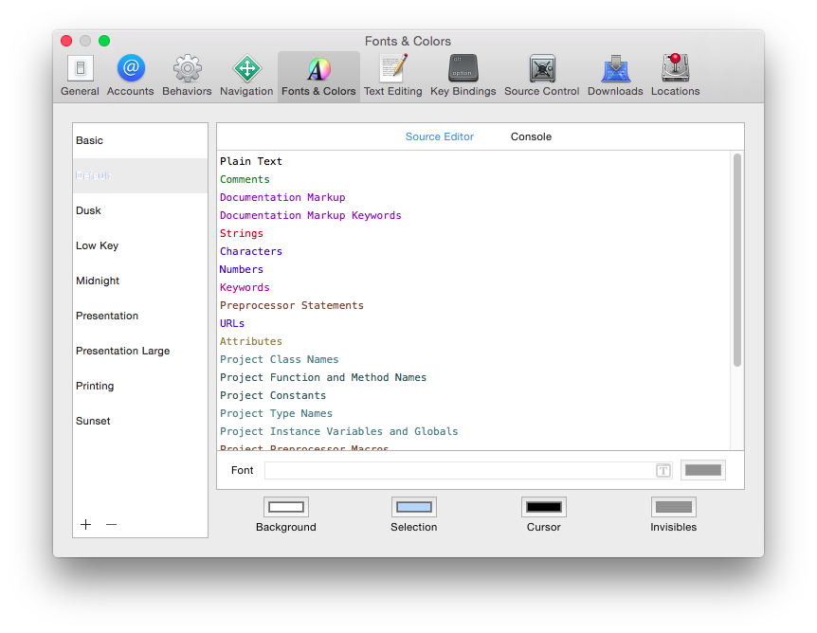The width and height of the screenshot is (817, 633).
Task: Open the Key Bindings preferences pane
Action: pyautogui.click(x=463, y=76)
